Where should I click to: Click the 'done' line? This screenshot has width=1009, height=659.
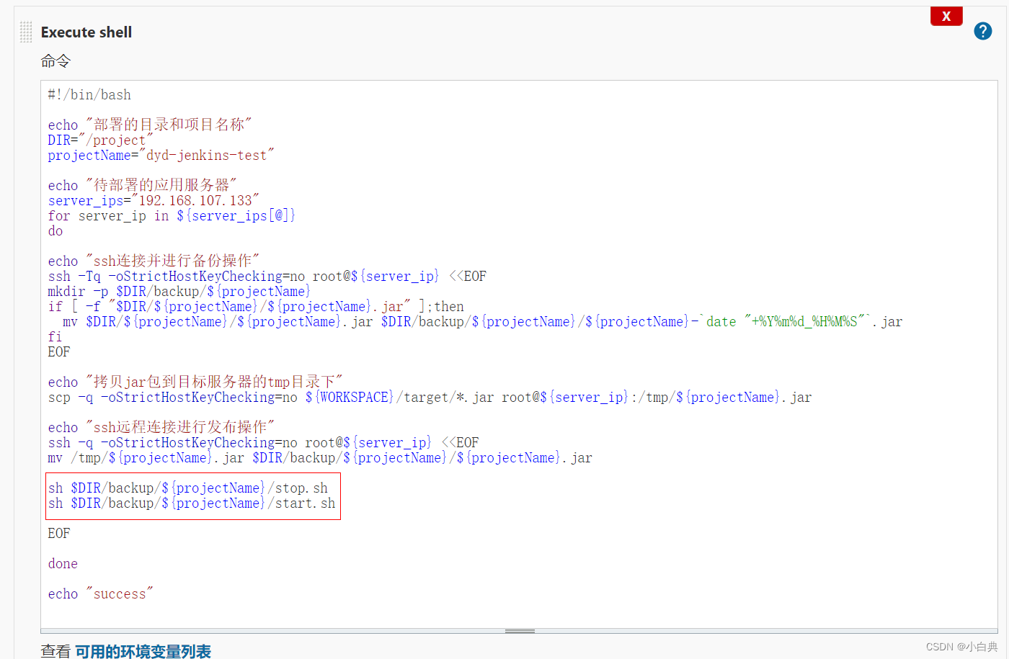(x=63, y=564)
